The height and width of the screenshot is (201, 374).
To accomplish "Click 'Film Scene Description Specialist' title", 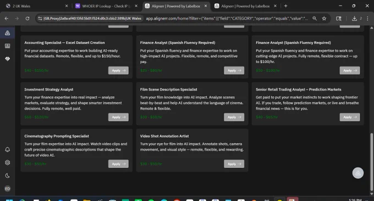I will click(x=168, y=90).
